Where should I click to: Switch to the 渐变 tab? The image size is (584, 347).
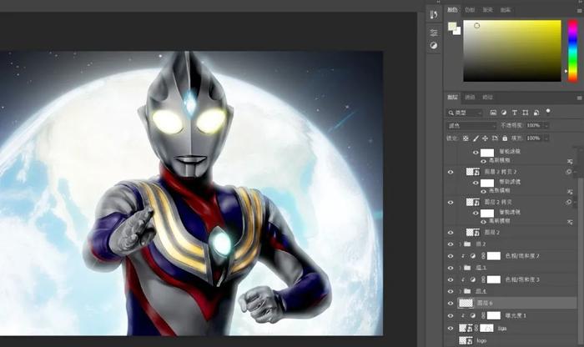[487, 10]
